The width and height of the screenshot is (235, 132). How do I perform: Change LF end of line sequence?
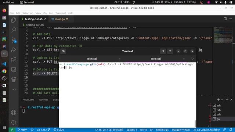151,130
